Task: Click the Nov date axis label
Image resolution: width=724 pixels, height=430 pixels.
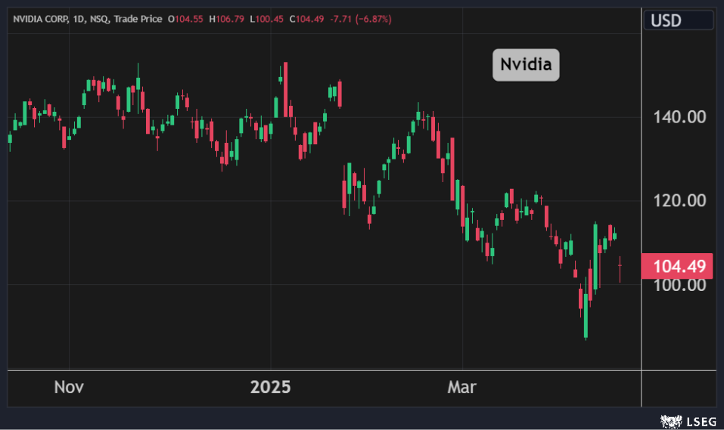Action: click(x=69, y=387)
